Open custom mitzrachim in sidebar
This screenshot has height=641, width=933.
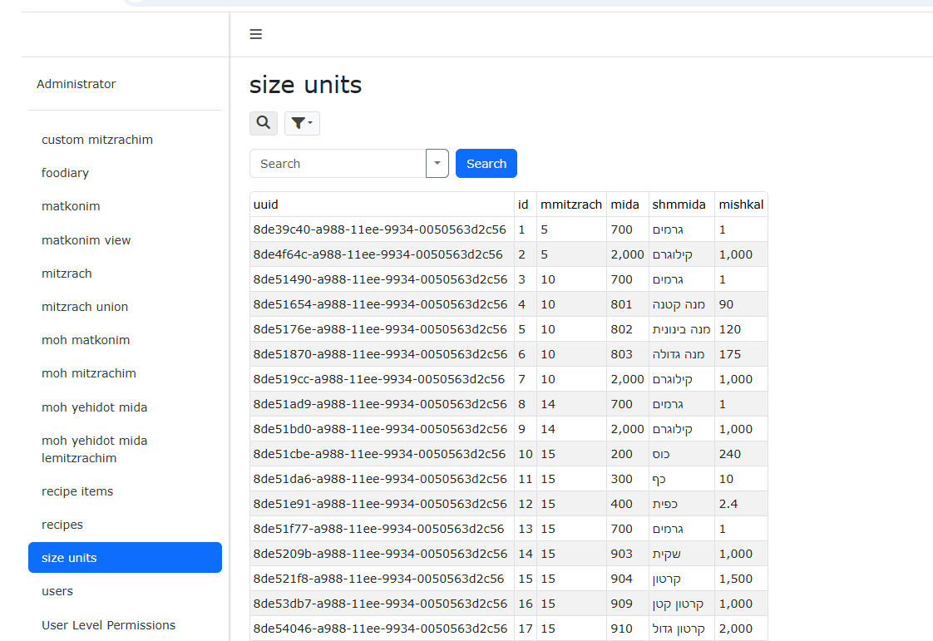[97, 140]
